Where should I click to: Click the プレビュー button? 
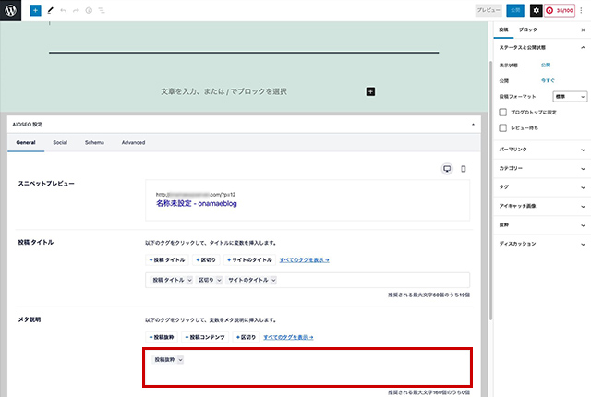tap(488, 10)
